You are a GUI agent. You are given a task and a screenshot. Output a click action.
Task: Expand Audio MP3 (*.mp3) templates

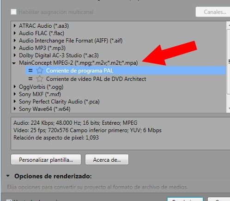click(15, 48)
